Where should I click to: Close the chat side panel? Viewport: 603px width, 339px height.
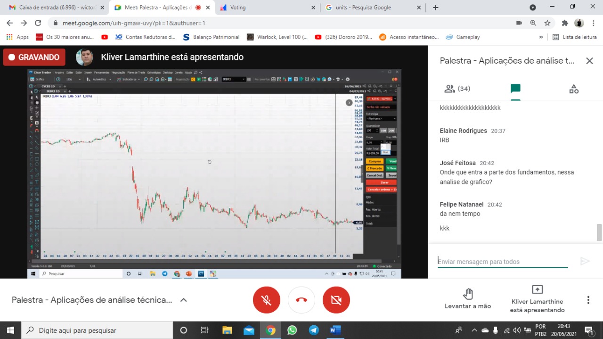click(589, 61)
